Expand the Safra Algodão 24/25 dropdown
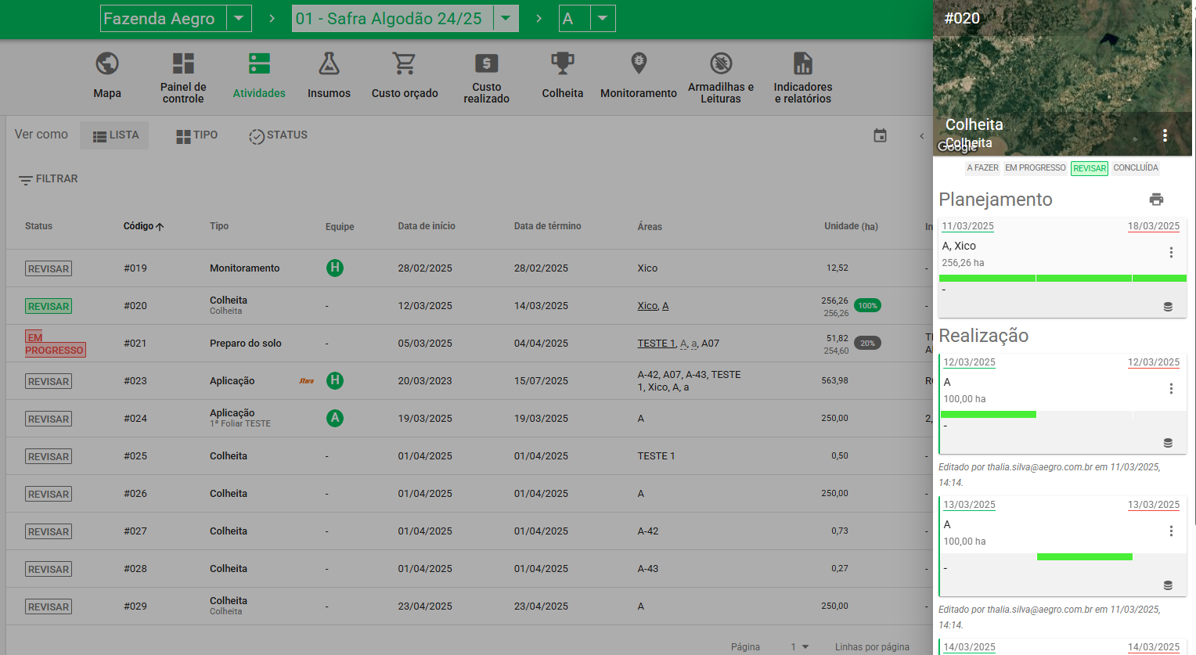This screenshot has width=1196, height=655. (x=506, y=18)
